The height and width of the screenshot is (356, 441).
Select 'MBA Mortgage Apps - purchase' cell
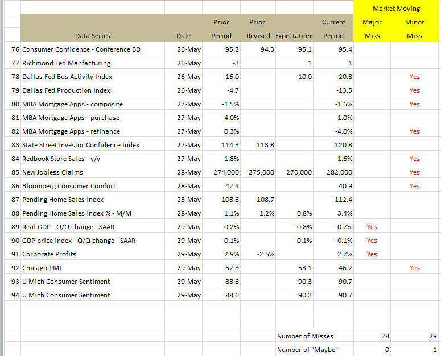pos(93,118)
